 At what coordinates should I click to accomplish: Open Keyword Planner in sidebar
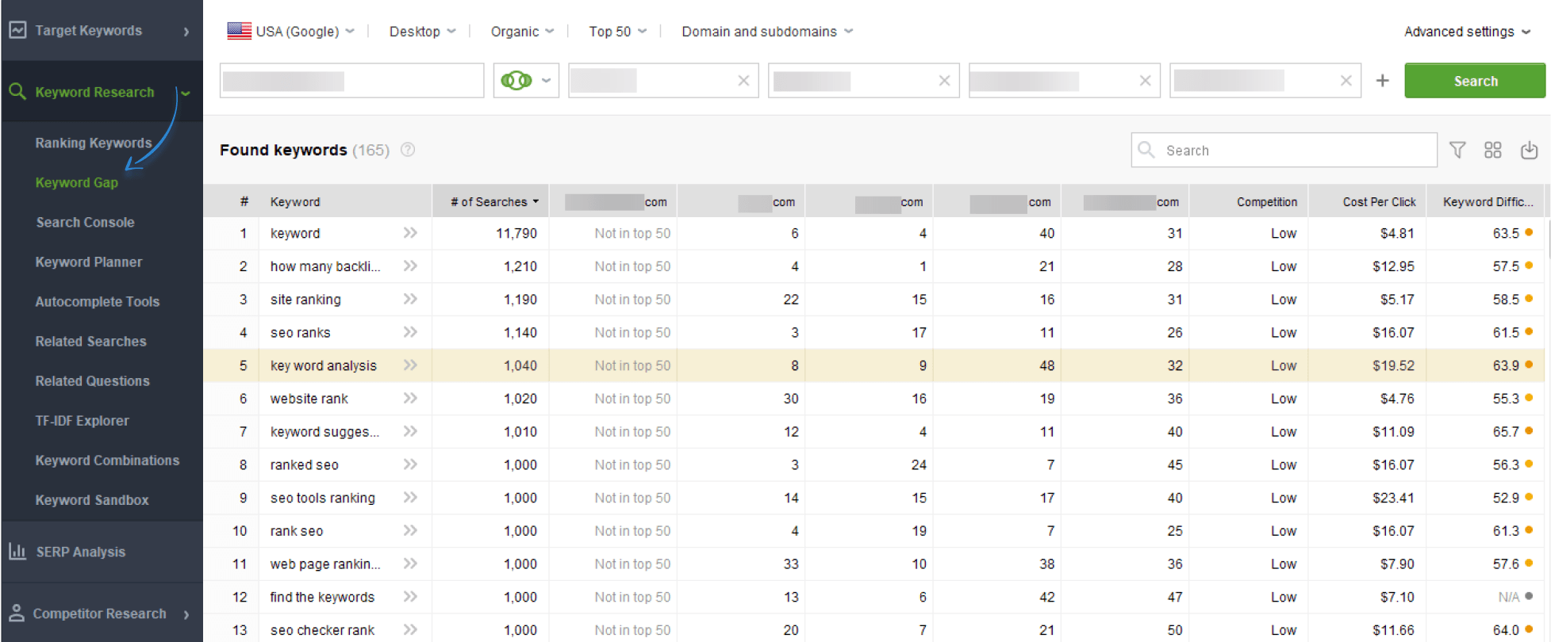(x=89, y=262)
